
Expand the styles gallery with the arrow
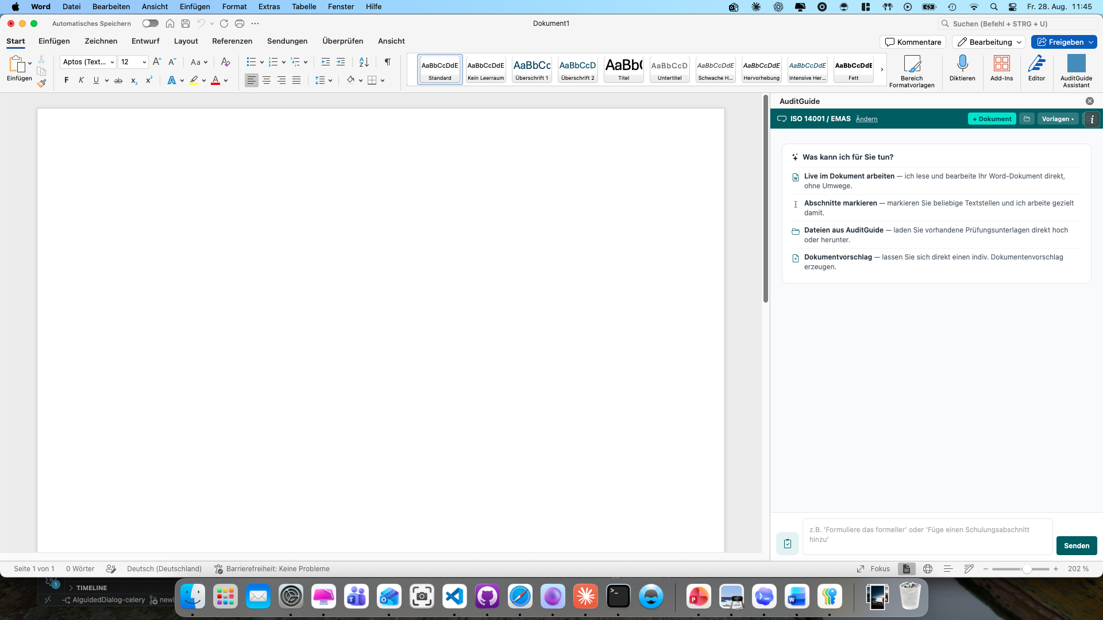882,69
